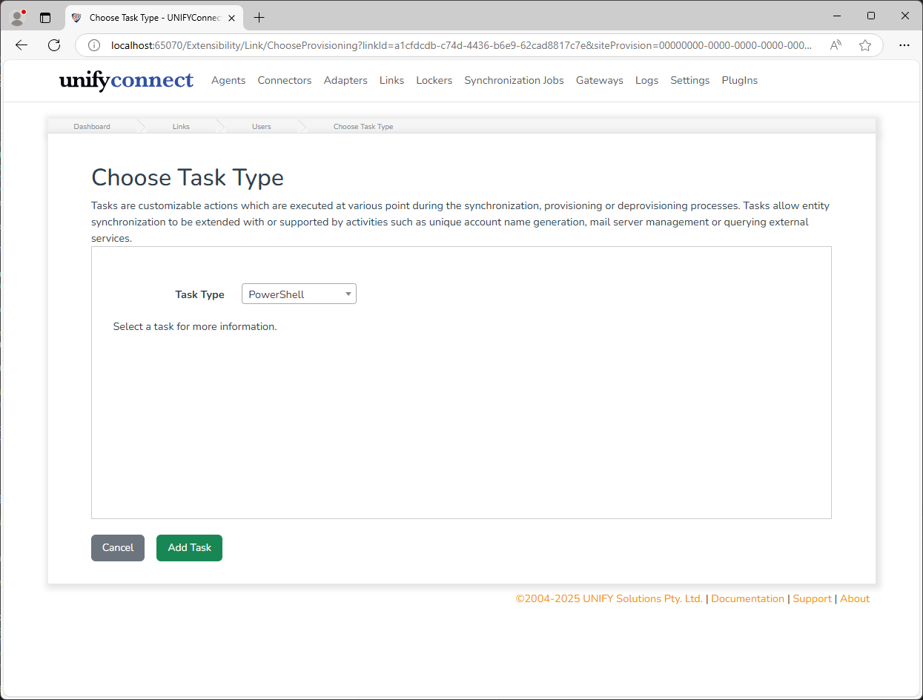Open the Connectors menu

tap(285, 80)
